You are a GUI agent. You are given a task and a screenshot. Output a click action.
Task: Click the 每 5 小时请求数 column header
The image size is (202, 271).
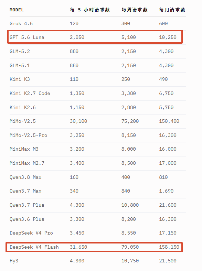[90, 10]
